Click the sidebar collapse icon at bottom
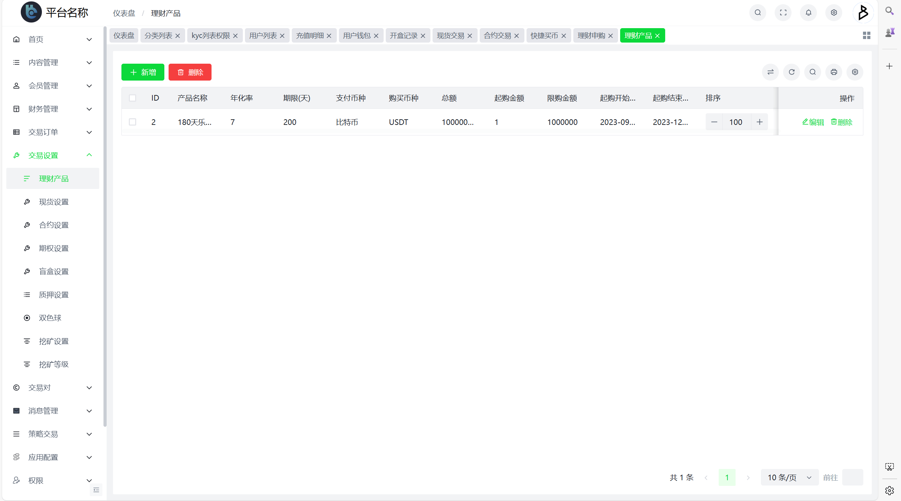The height and width of the screenshot is (501, 901). 96,490
